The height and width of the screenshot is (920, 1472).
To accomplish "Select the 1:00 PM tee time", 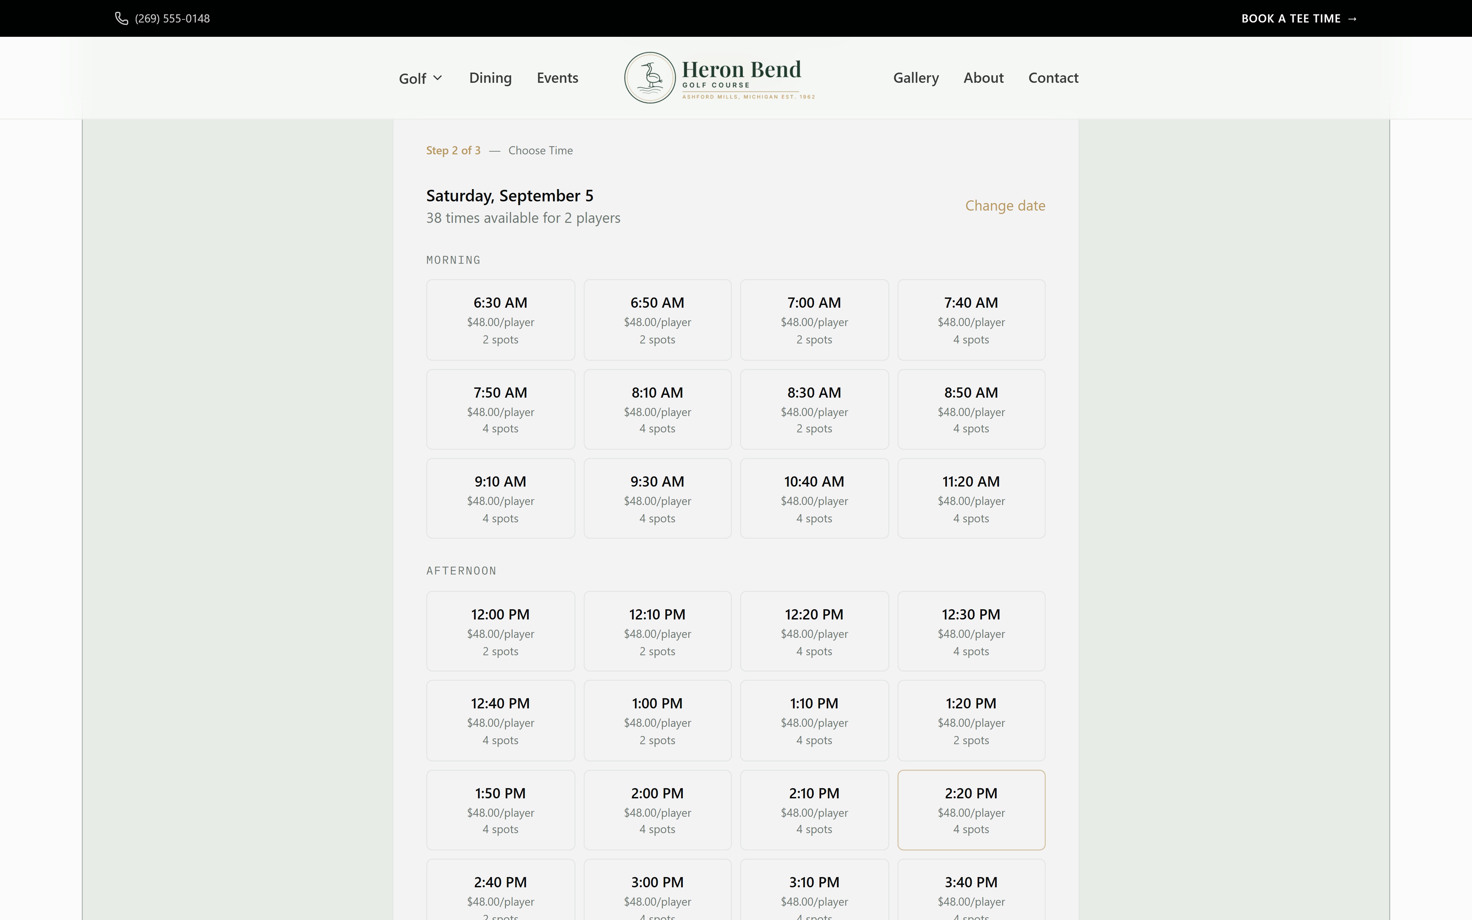I will pos(658,720).
